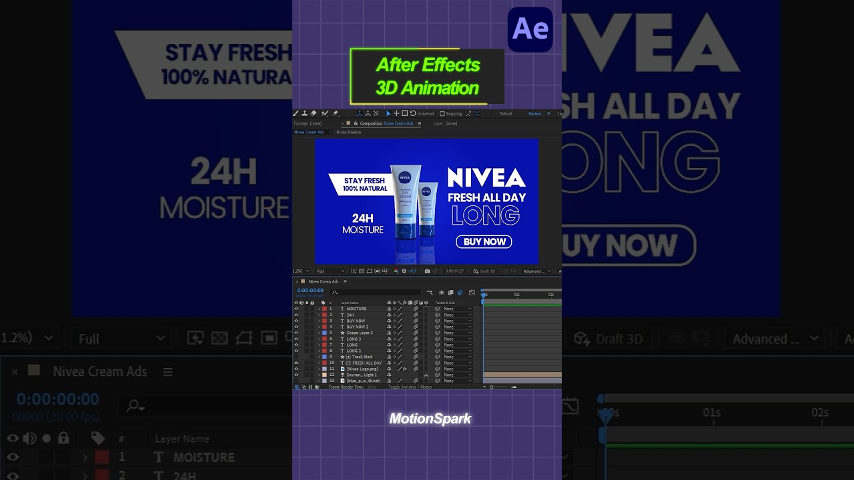Open Parent dropdown for FRESH ALL DAY
Viewport: 854px width, 480px height.
coord(458,363)
